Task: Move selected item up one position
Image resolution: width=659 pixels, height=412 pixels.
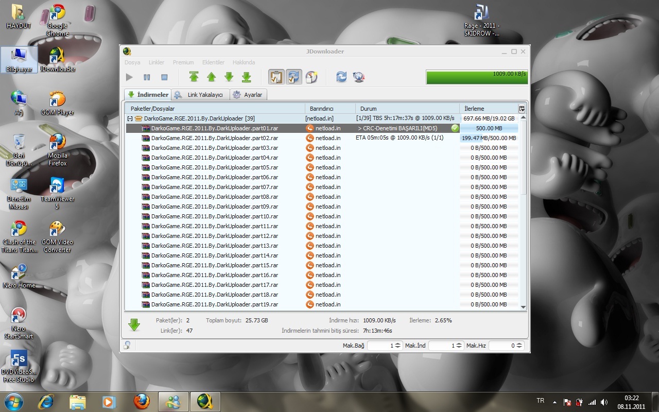Action: pos(211,77)
